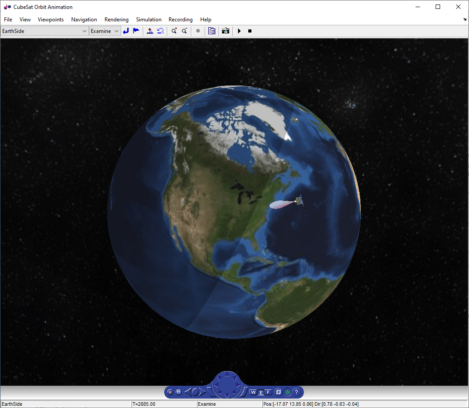Open block parameters clipboard icon
Image resolution: width=469 pixels, height=408 pixels.
[x=212, y=31]
